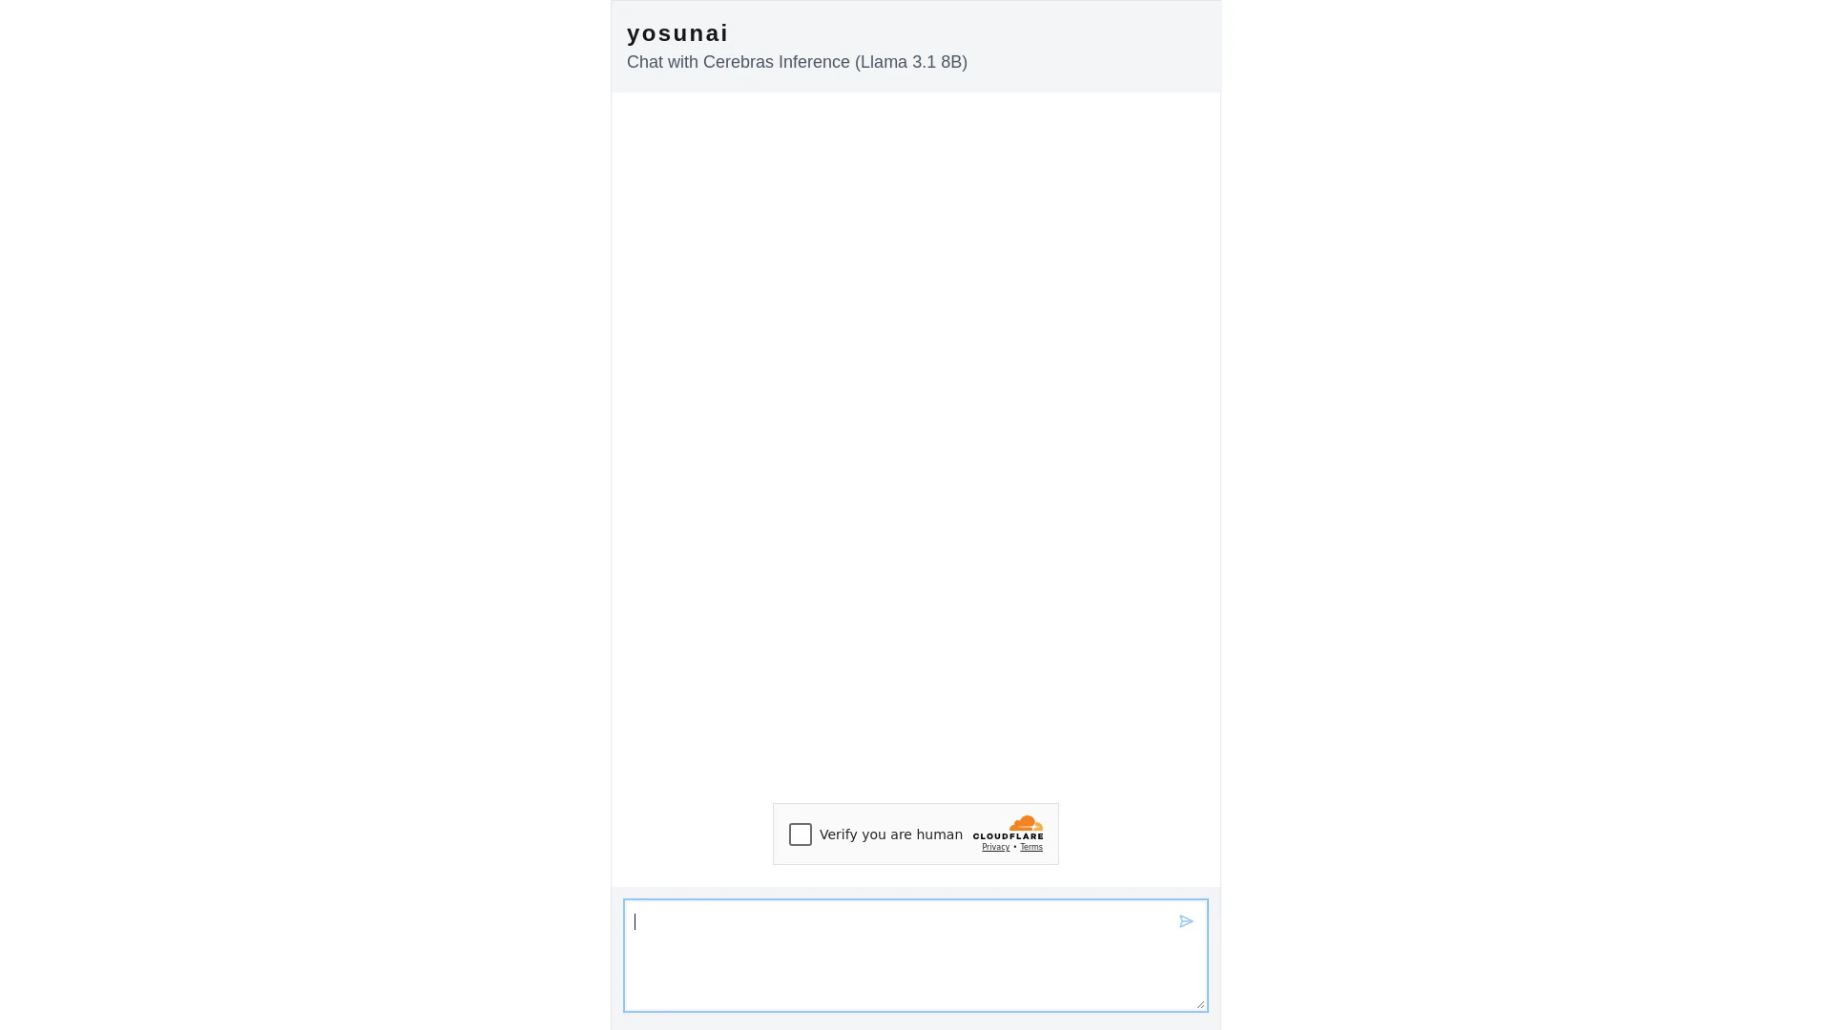Click the yosunai app title header
1832x1030 pixels.
[678, 31]
